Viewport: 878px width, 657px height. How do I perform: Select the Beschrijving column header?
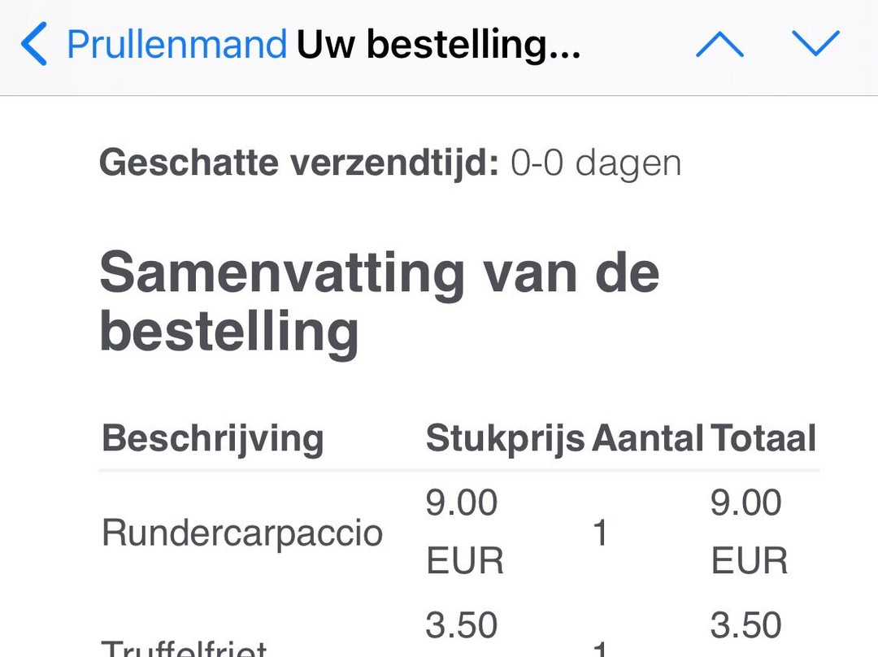[x=213, y=439]
